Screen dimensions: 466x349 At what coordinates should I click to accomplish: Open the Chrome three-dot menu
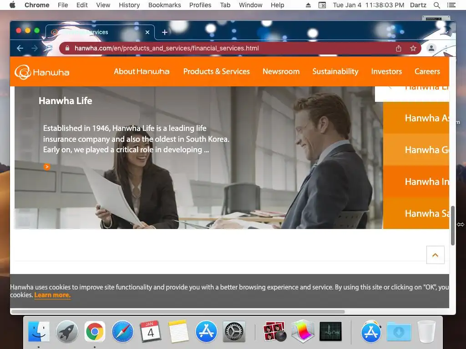pos(446,48)
